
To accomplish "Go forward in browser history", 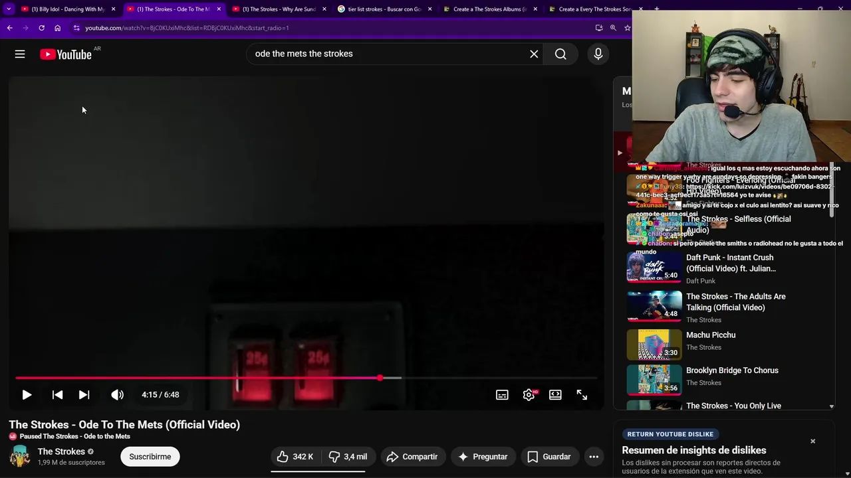I will point(25,28).
